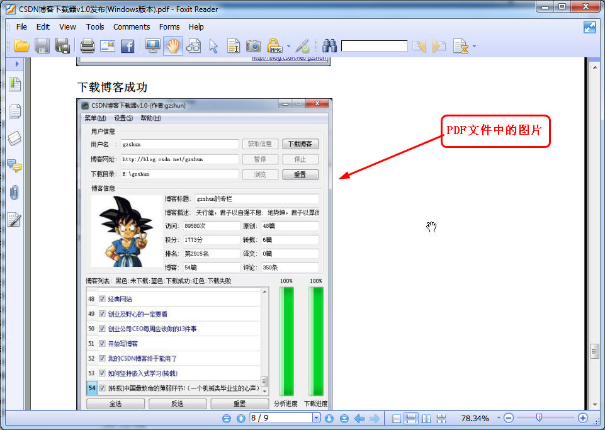Click the zoom in plus button

coord(583,418)
